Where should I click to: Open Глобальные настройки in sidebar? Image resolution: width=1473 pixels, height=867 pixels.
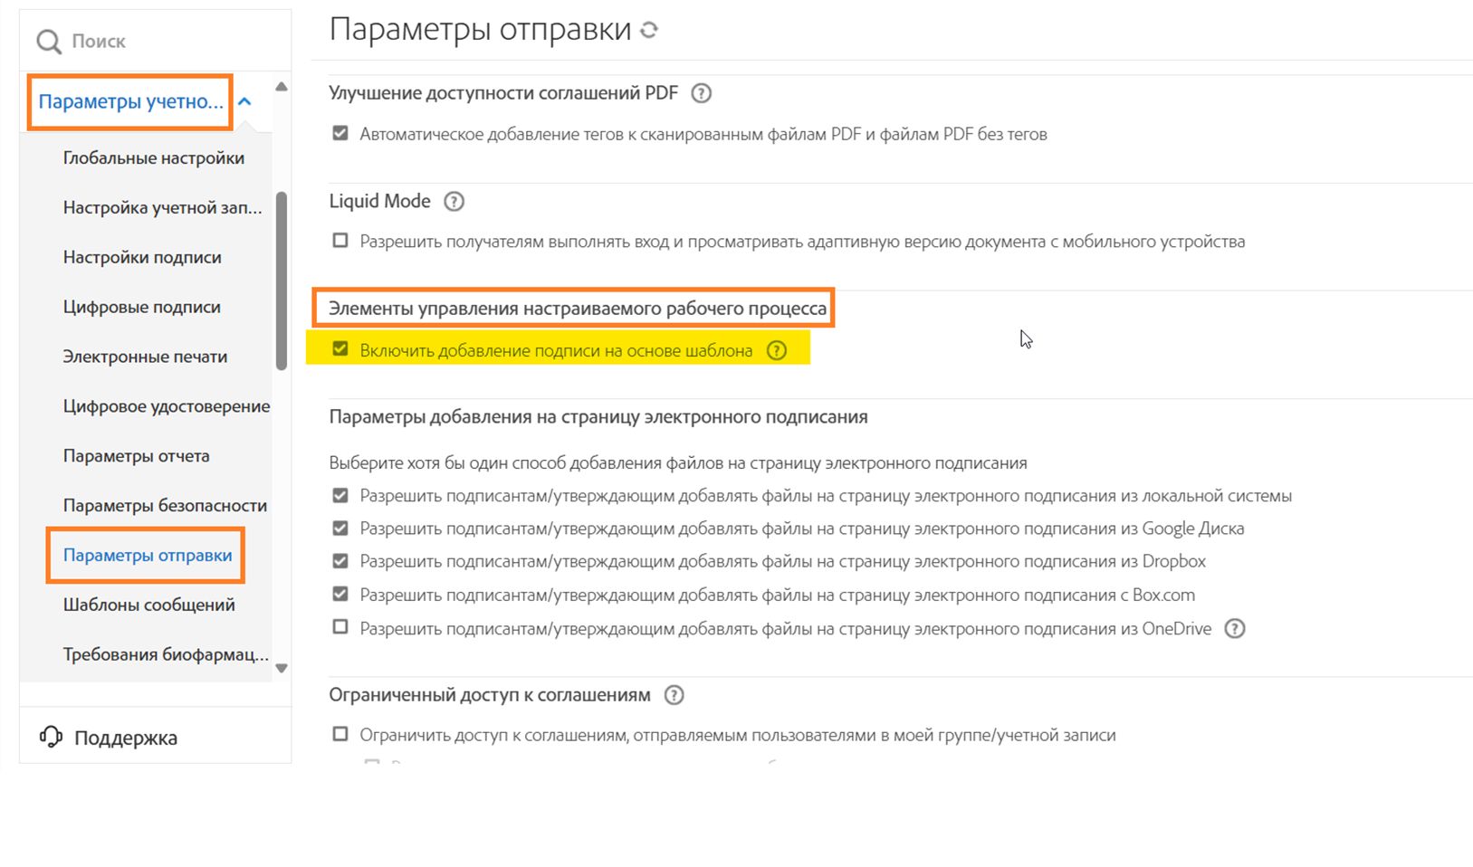[153, 158]
